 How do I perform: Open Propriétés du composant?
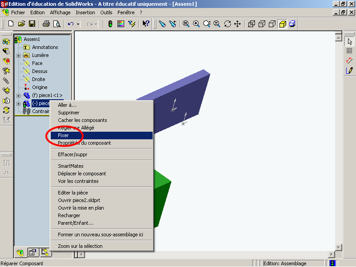click(x=101, y=143)
